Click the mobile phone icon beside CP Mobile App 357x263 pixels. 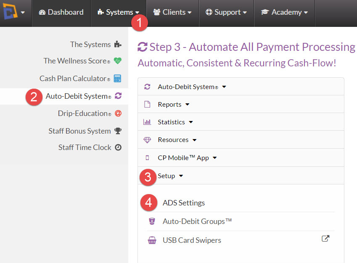coord(148,158)
